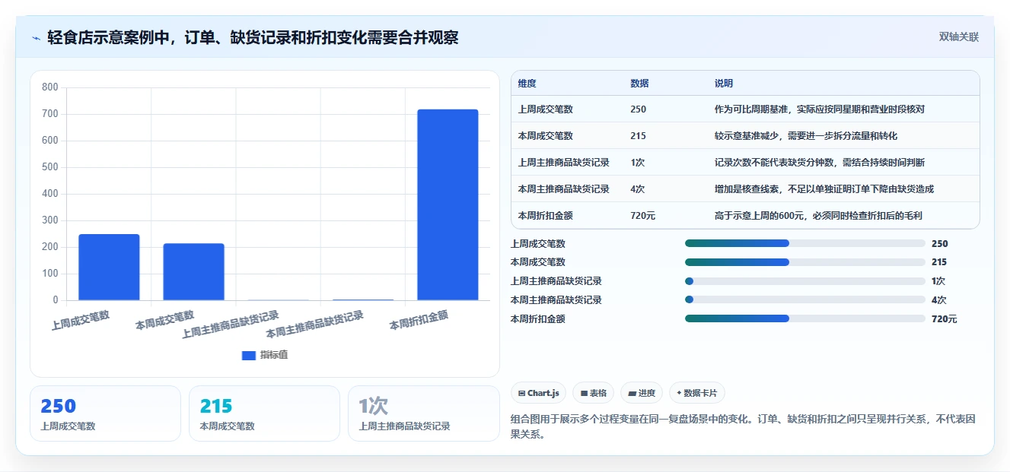Screen dimensions: 1010x472
Task: Click table cell 本周成交笔数
Action: coord(545,136)
